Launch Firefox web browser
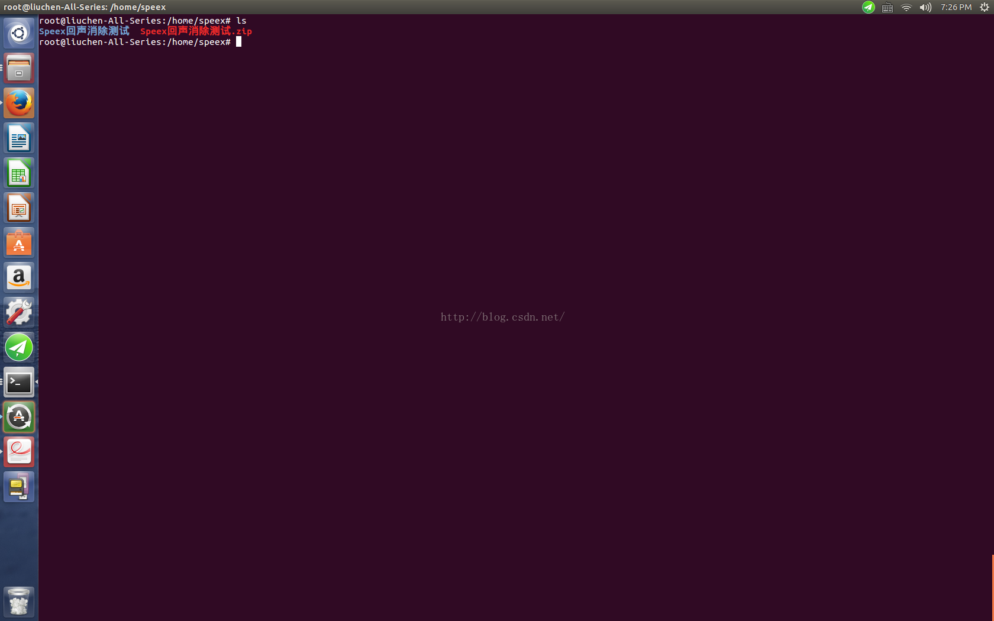This screenshot has height=621, width=994. (19, 103)
